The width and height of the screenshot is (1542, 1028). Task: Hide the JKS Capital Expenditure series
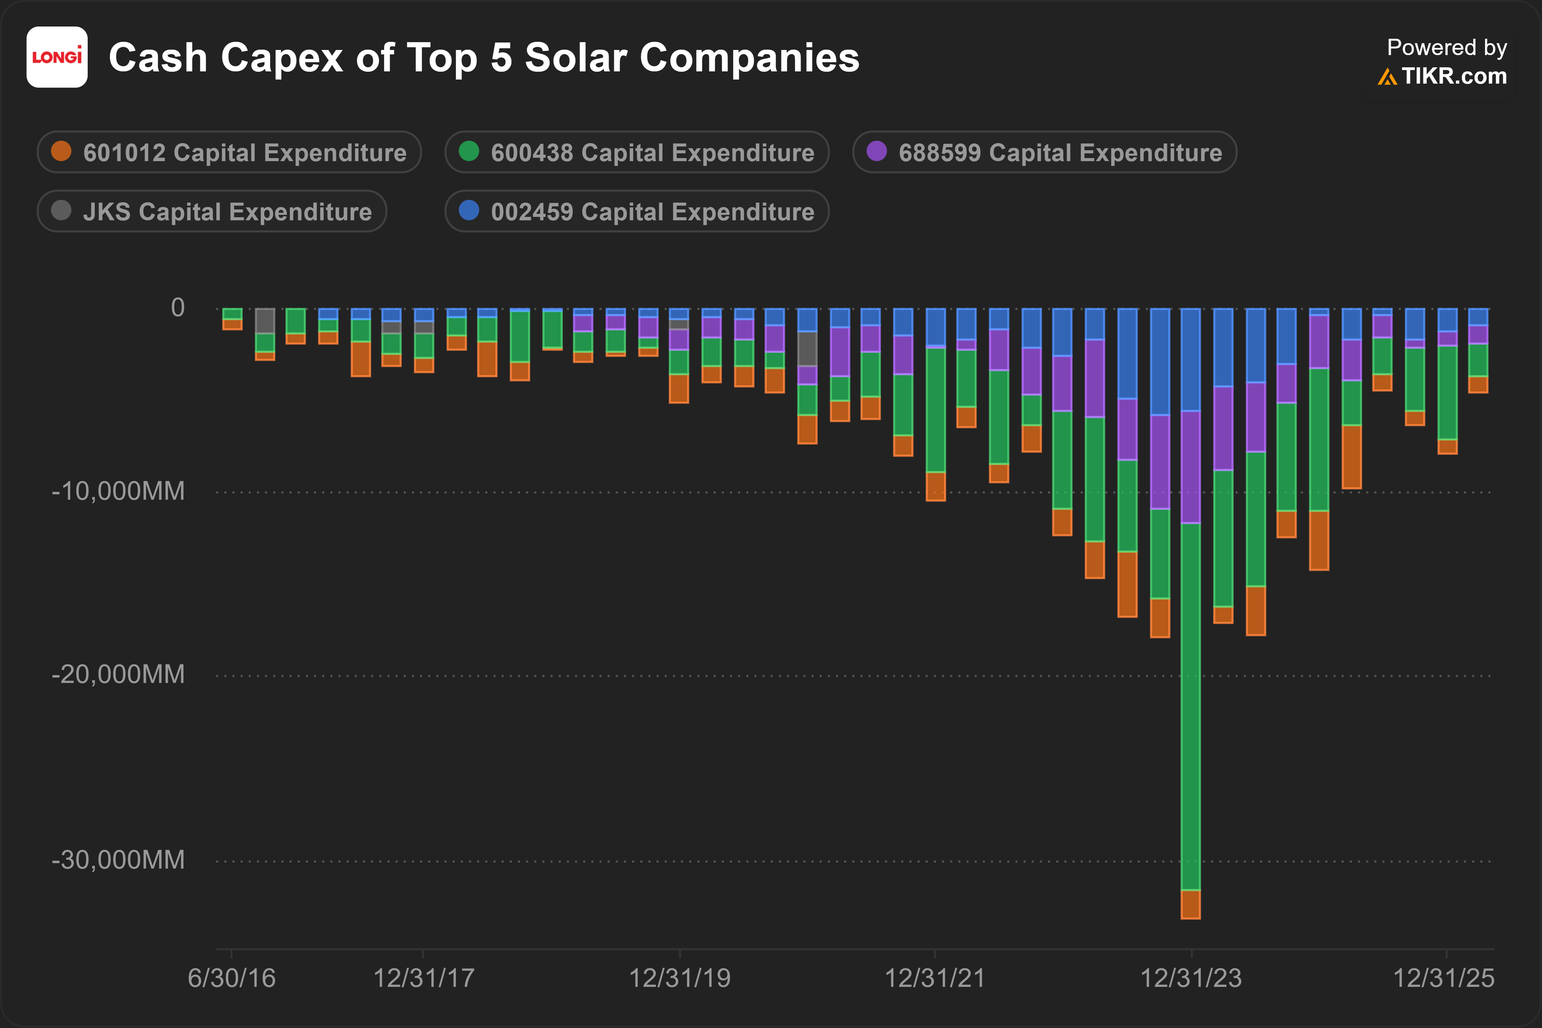(212, 211)
